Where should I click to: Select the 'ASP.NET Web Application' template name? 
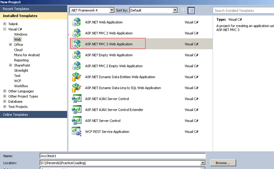[x=104, y=22]
